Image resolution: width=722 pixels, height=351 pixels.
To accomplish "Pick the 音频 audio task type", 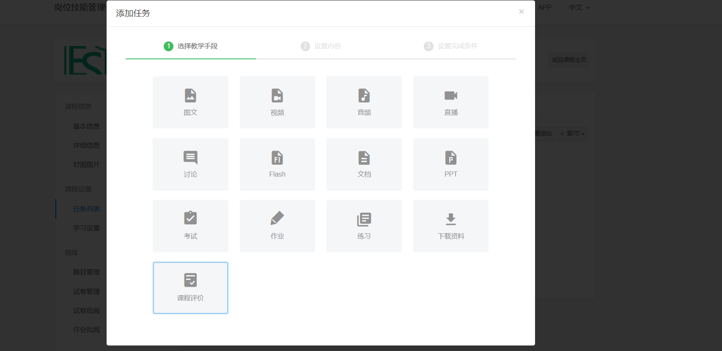I will (364, 102).
